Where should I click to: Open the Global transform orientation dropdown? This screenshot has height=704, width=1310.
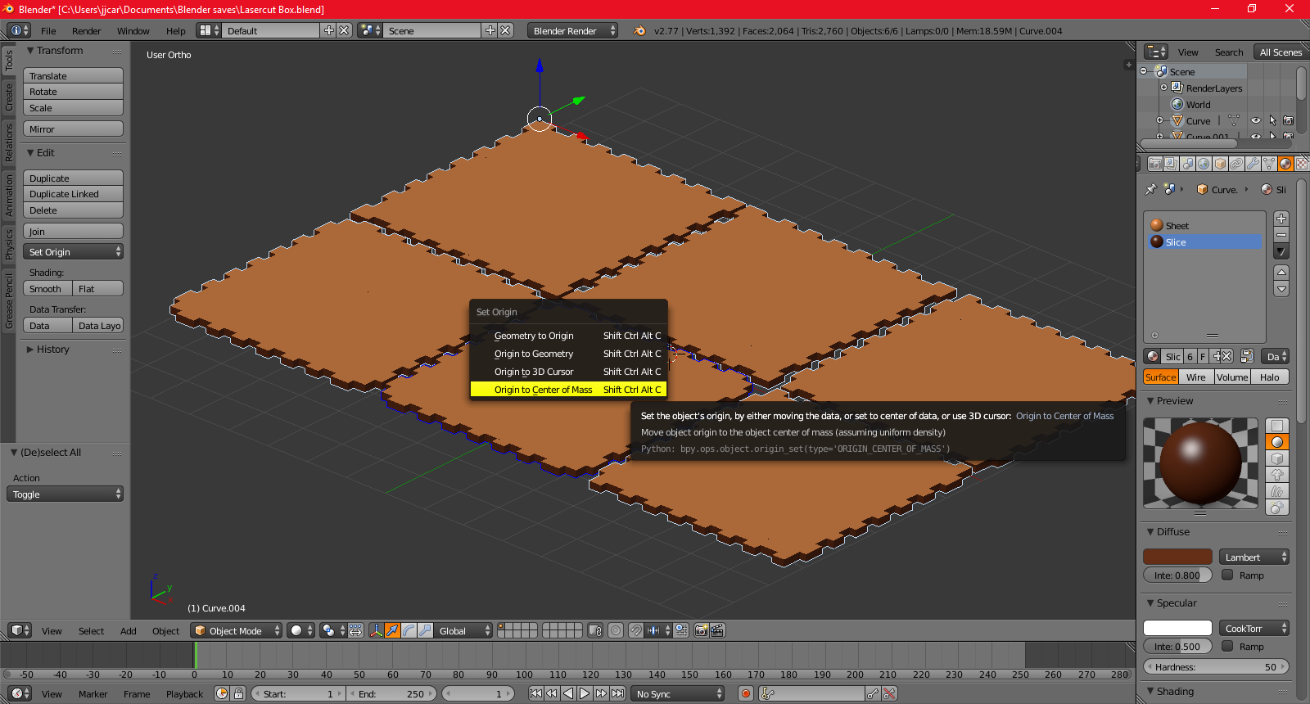pos(463,630)
